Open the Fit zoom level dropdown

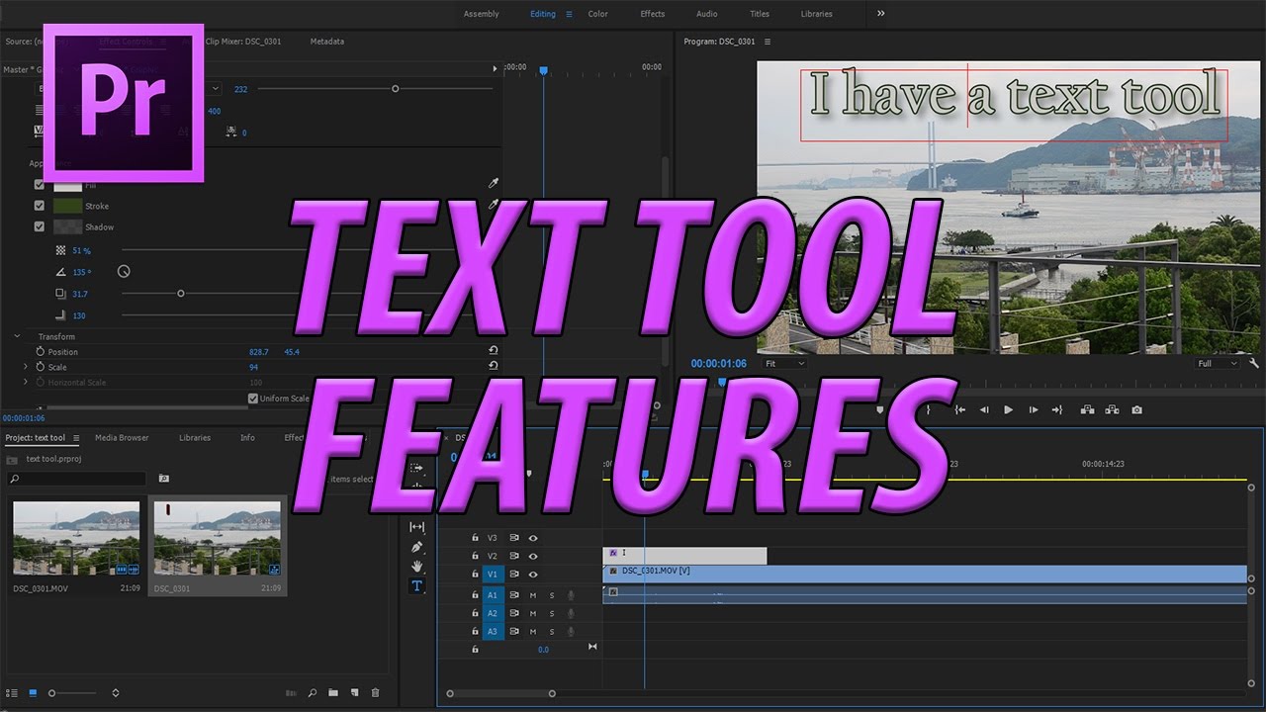tap(782, 363)
